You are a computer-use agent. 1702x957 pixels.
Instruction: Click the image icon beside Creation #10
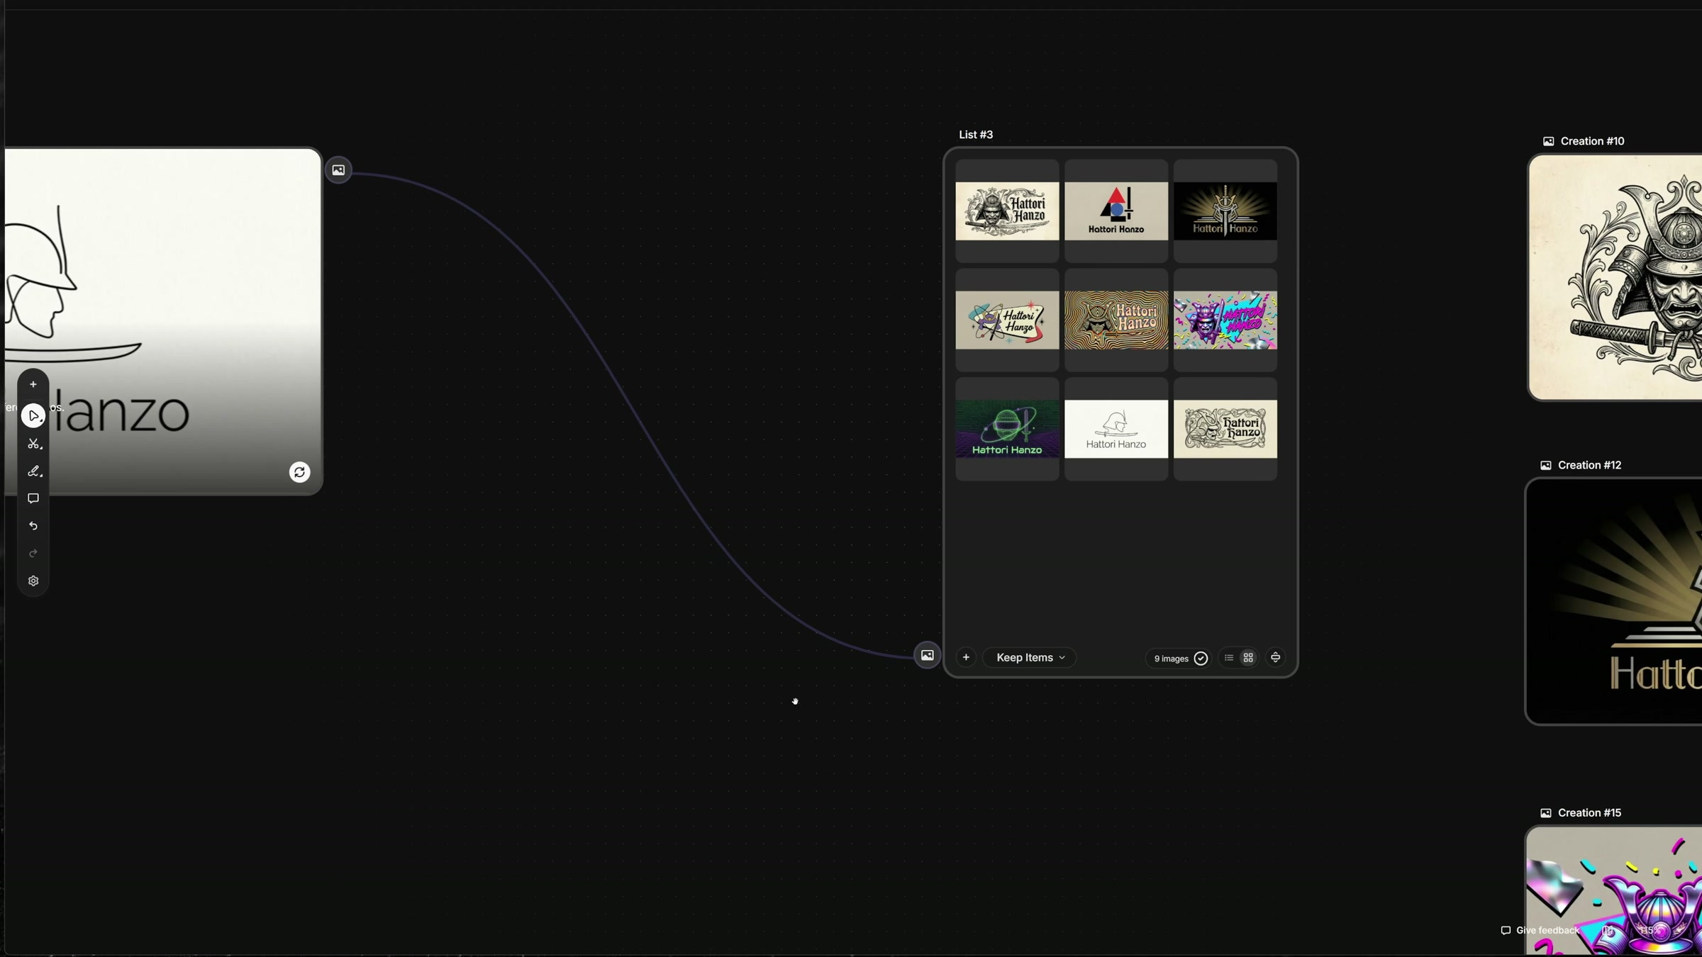point(1548,141)
